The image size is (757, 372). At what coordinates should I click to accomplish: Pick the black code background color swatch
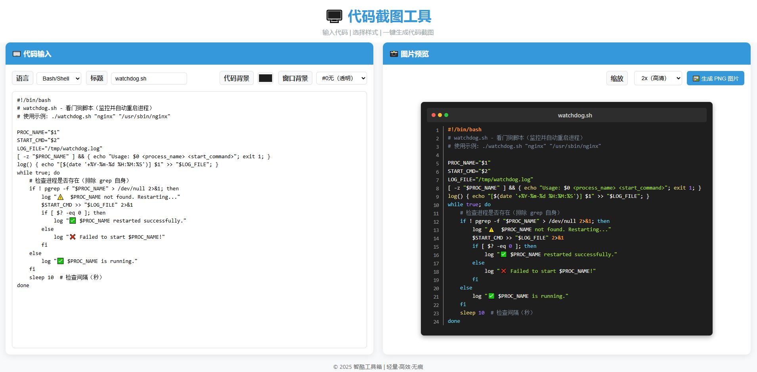pos(266,79)
